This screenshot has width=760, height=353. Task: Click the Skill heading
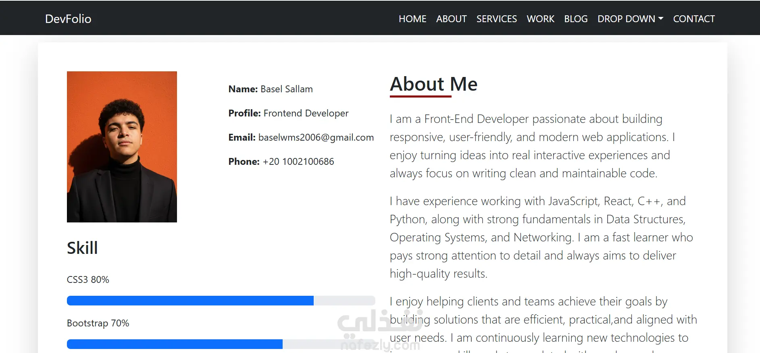pyautogui.click(x=82, y=248)
